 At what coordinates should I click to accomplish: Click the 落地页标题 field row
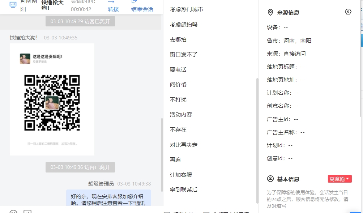(x=286, y=67)
